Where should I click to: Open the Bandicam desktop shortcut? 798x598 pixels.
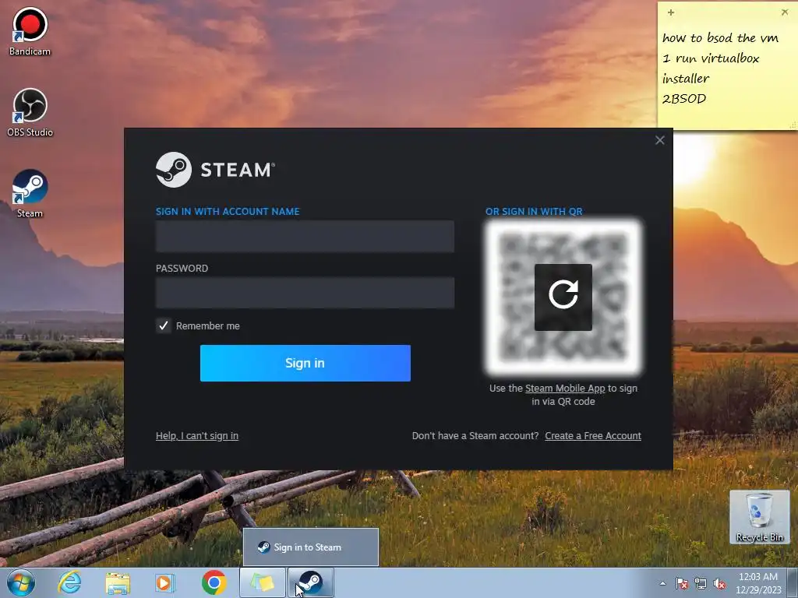(x=30, y=31)
